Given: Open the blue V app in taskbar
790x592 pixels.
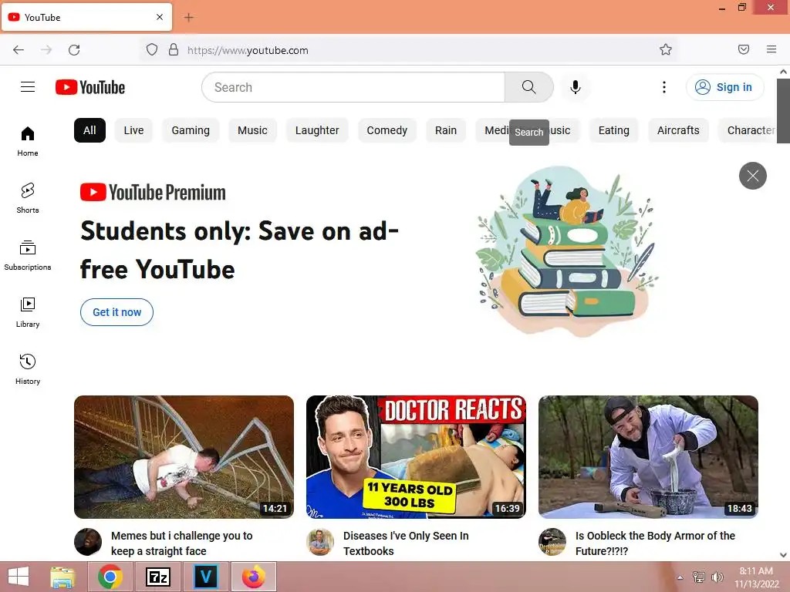Looking at the screenshot, I should pos(205,577).
